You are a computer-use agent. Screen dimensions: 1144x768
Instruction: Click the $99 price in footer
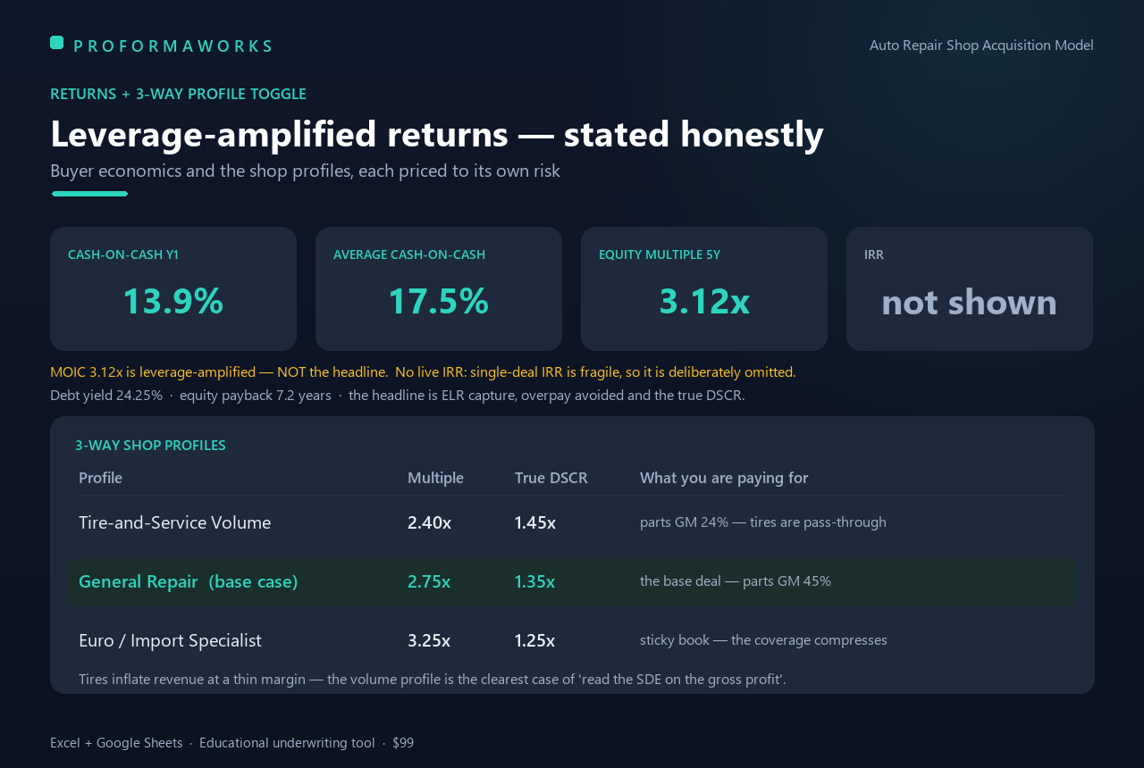pos(403,743)
